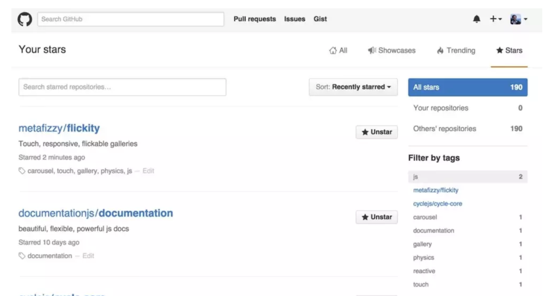Focus the Search GitHub field
543x296 pixels.
pyautogui.click(x=130, y=19)
